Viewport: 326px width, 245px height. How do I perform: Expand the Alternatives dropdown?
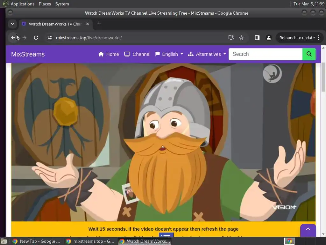pyautogui.click(x=207, y=54)
